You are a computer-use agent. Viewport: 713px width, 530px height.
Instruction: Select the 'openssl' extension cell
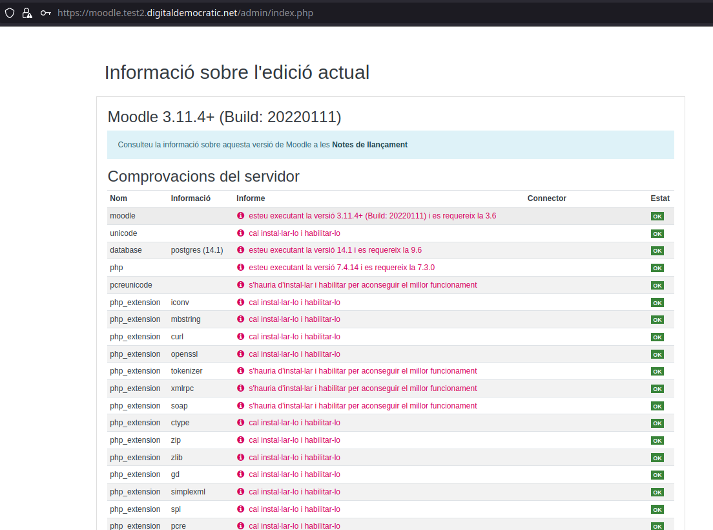pos(184,354)
